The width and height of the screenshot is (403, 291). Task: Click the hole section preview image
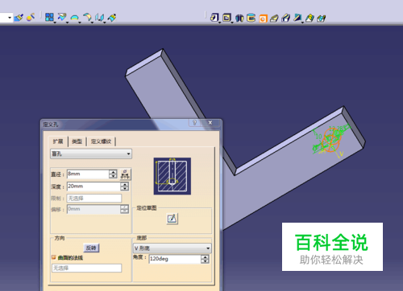coord(172,176)
